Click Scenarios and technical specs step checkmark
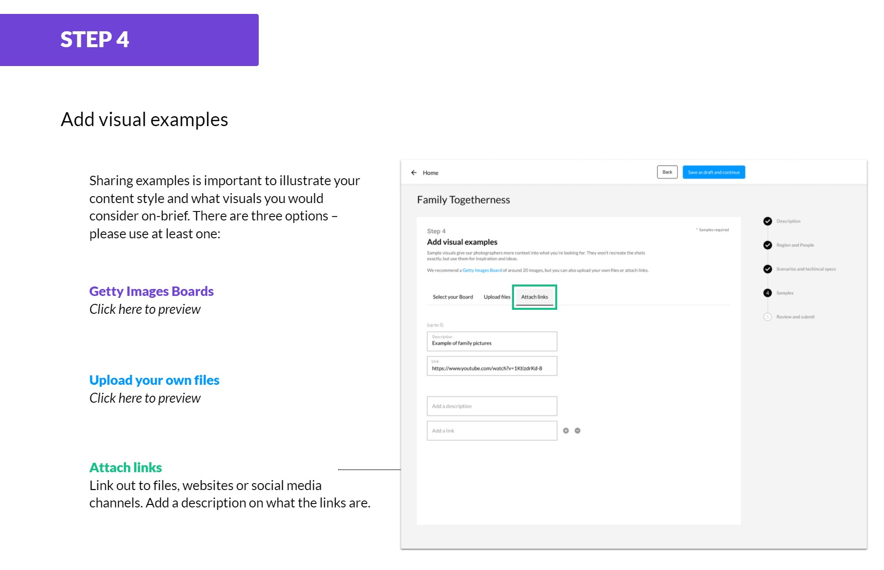884x570 pixels. click(x=768, y=269)
